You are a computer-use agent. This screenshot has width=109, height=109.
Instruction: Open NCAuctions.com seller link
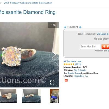click(72, 61)
